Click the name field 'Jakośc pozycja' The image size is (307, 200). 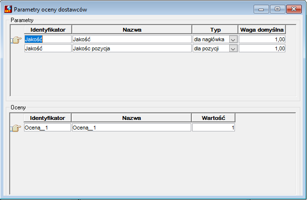pos(132,48)
